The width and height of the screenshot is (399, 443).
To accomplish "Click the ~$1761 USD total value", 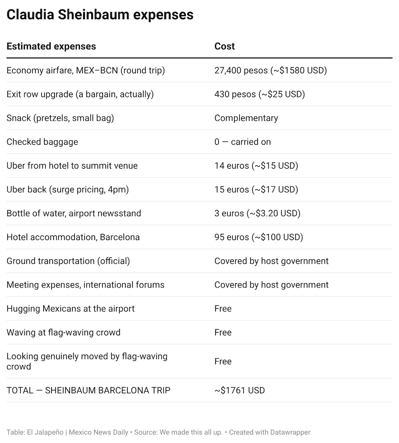I will (239, 390).
